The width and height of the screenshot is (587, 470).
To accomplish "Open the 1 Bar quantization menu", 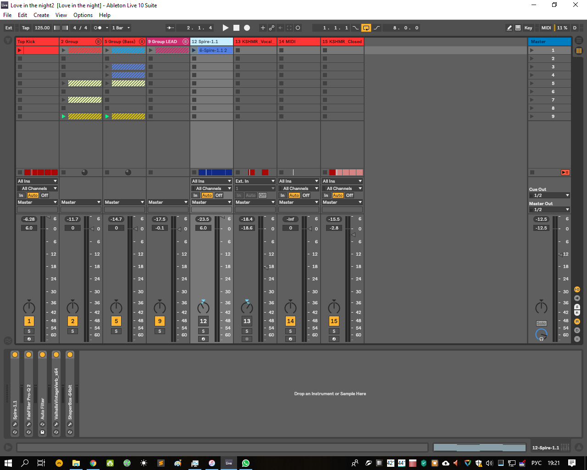I will coord(121,28).
